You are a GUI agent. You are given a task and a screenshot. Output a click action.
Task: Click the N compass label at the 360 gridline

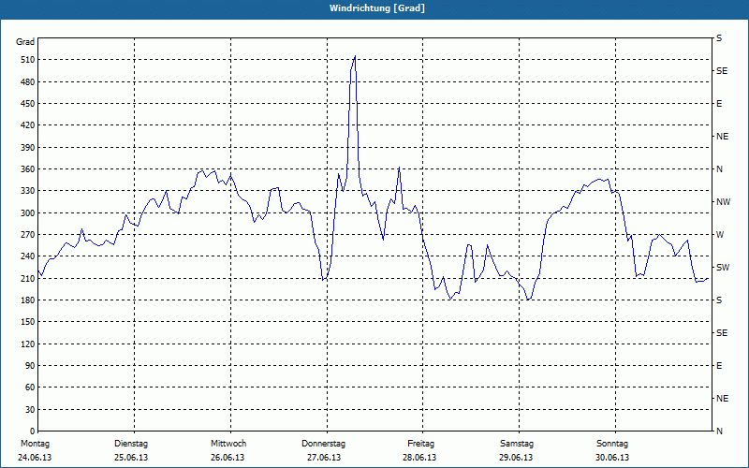[x=719, y=169]
